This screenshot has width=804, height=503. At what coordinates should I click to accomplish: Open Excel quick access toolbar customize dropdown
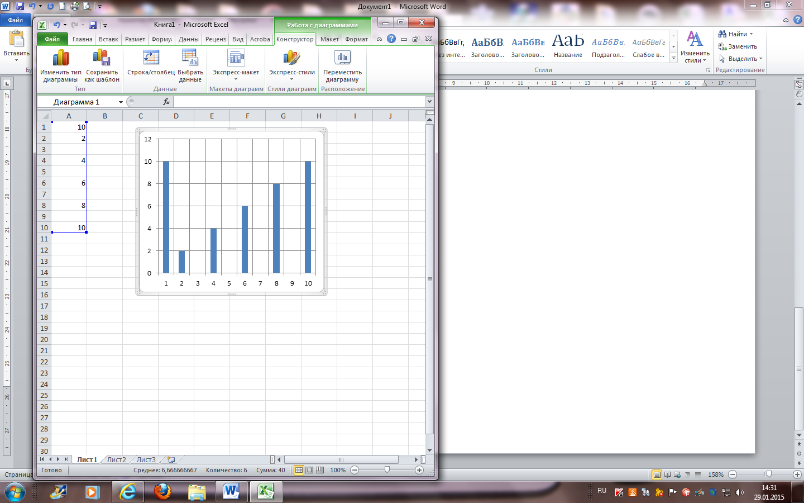point(105,25)
